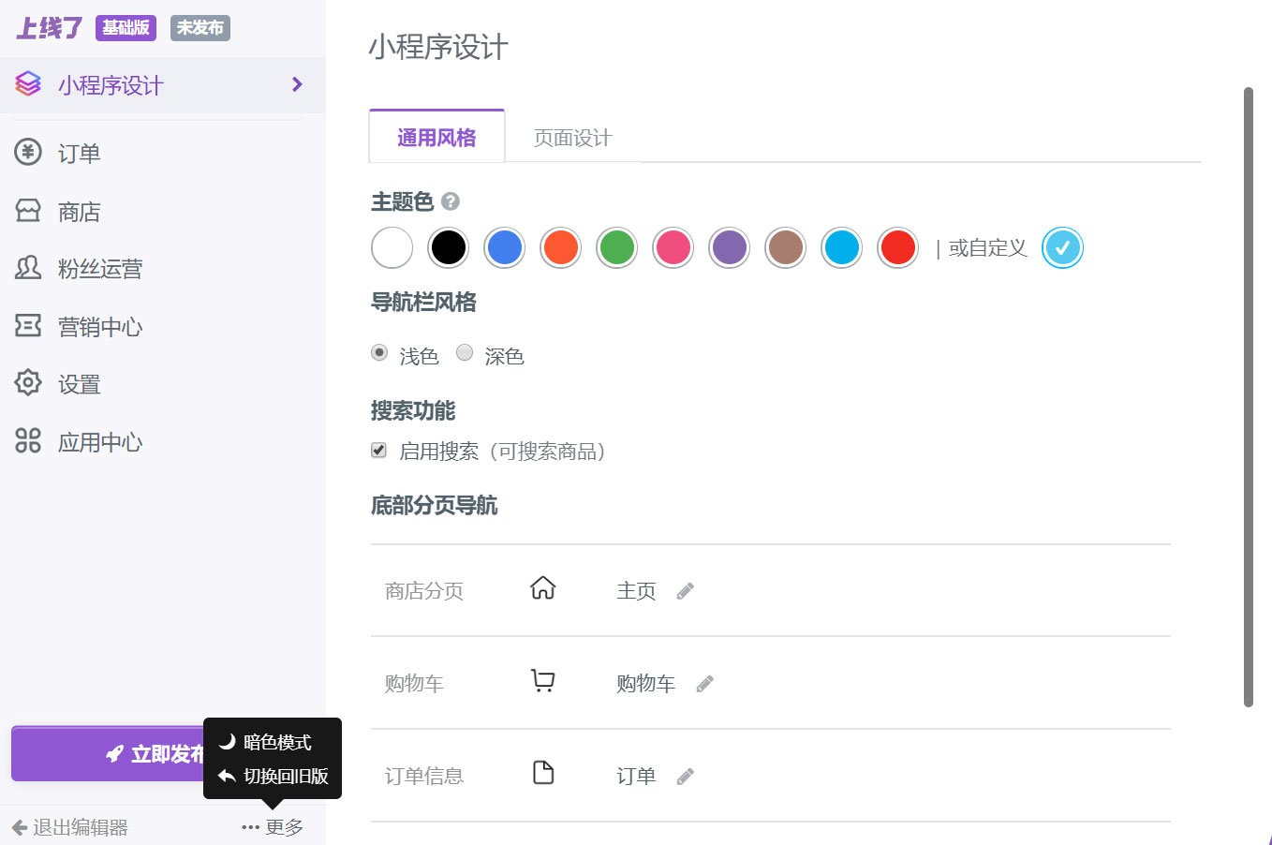The height and width of the screenshot is (845, 1272).
Task: Open the 营销中心 marketing center
Action: click(x=99, y=326)
